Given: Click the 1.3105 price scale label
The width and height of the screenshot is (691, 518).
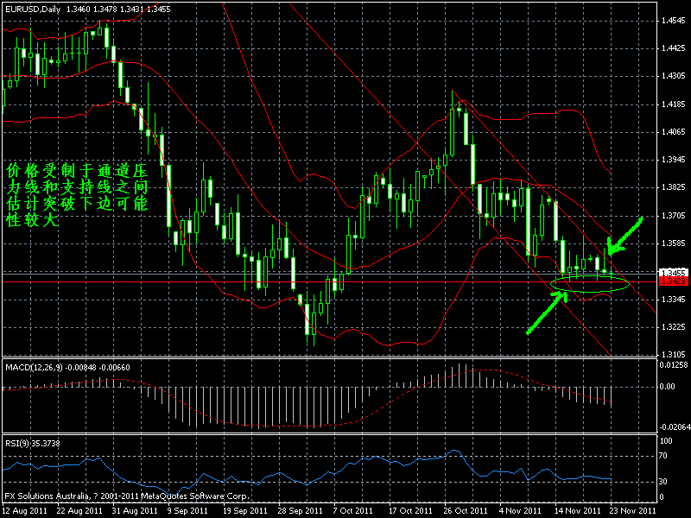Looking at the screenshot, I should coord(674,354).
